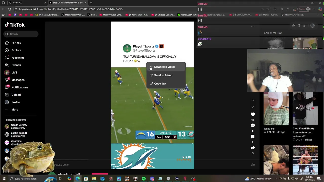Screen dimensions: 324x182
Task: Go to the Explore page
Action: point(16,50)
